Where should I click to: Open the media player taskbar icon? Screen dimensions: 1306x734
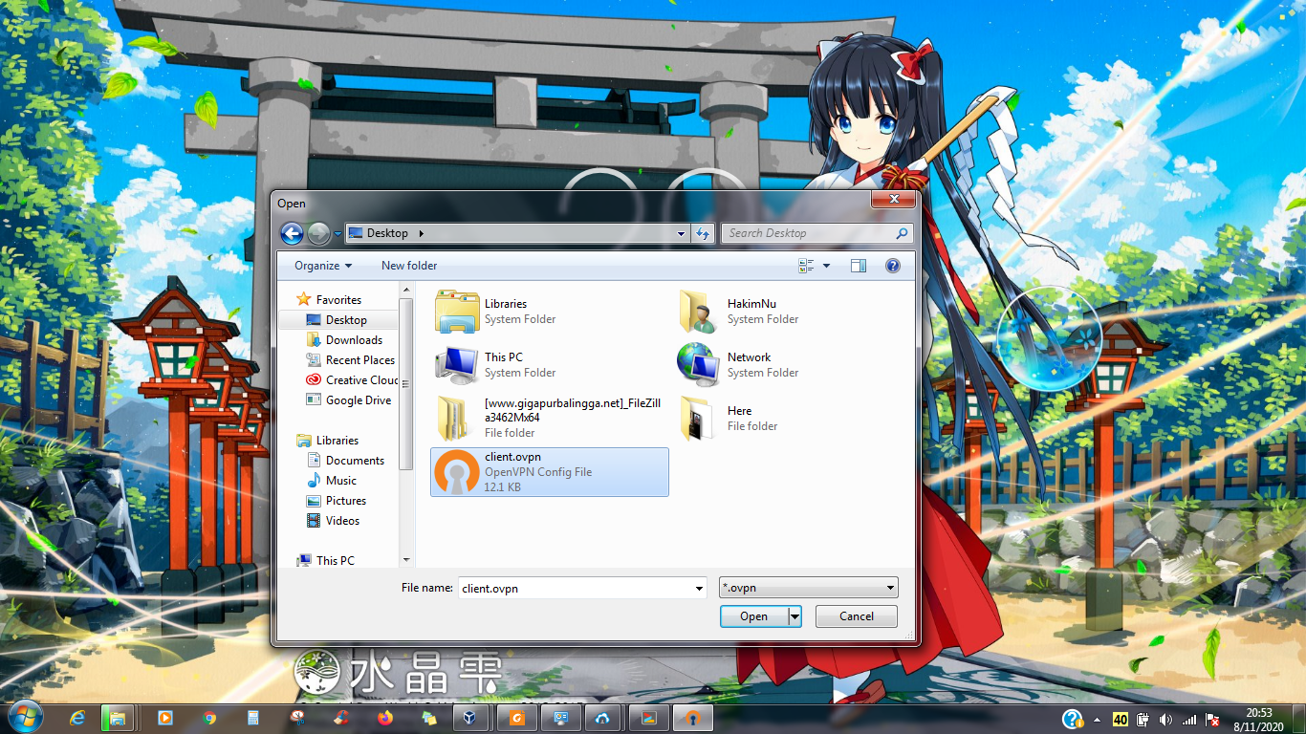coord(164,718)
